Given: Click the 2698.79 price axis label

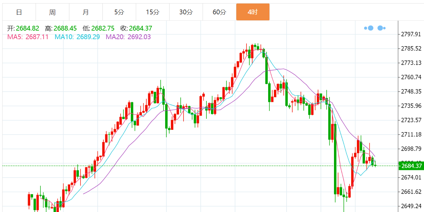Looking at the screenshot, I should (x=412, y=149).
